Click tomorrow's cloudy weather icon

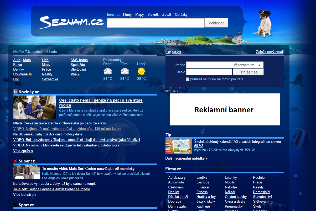tap(125, 71)
